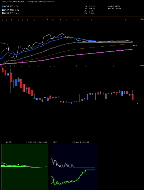
Task: Click the last red candlestick on the right
Action: click(132, 97)
